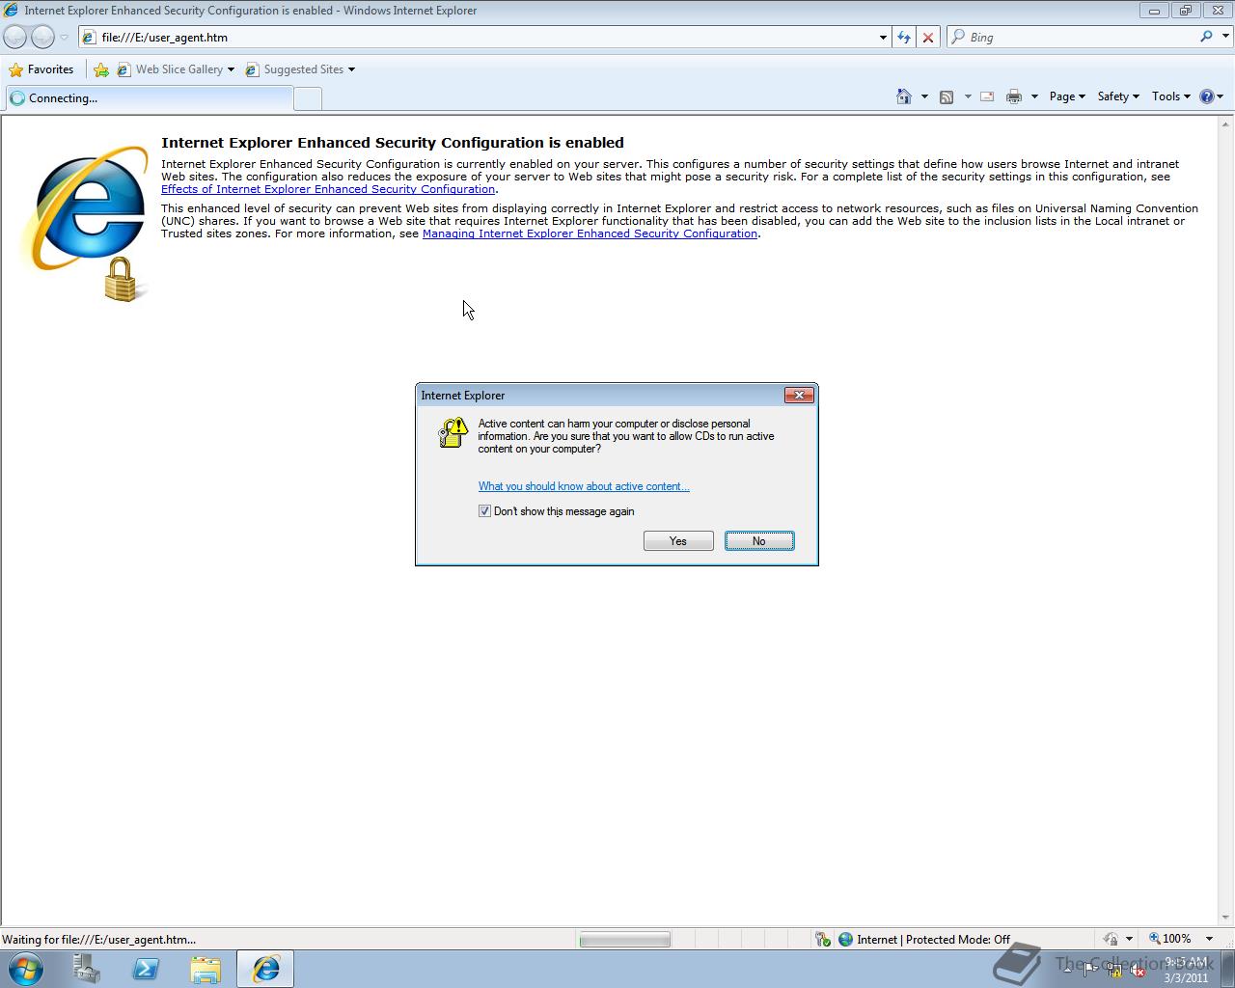Click the Action Center flag tray icon
Viewport: 1235px width, 988px height.
click(x=1090, y=971)
